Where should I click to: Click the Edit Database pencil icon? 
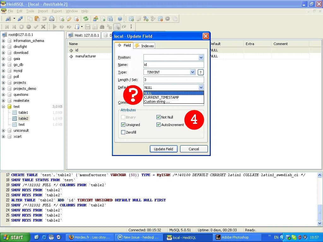[x=69, y=19]
